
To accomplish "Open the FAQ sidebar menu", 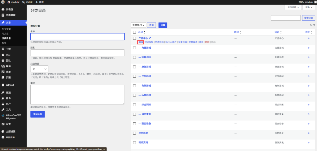I will point(13,55).
